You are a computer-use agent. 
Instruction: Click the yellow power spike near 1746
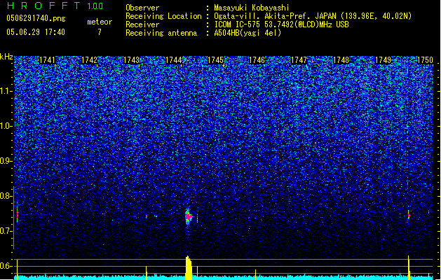coord(255,274)
